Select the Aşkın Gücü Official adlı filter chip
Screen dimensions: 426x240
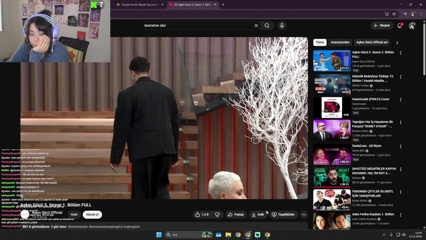point(372,42)
